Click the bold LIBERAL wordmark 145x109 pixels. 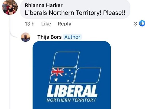pyautogui.click(x=72, y=91)
